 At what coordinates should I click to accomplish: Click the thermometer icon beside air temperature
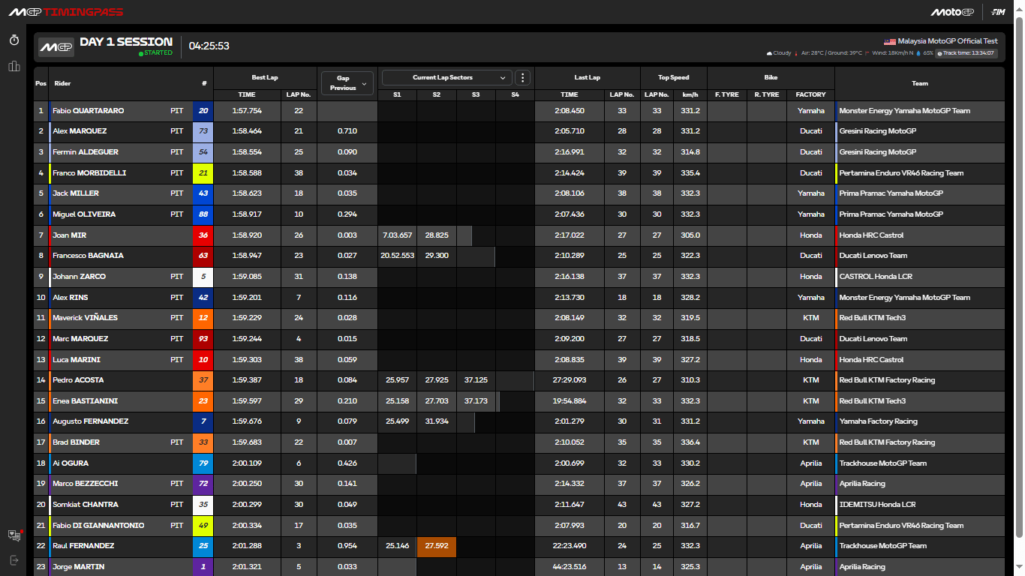(796, 53)
